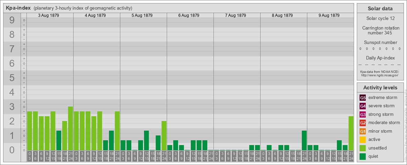Click the light green unsettled swatch
Image resolution: width=407 pixels, height=165 pixels.
tap(363, 148)
